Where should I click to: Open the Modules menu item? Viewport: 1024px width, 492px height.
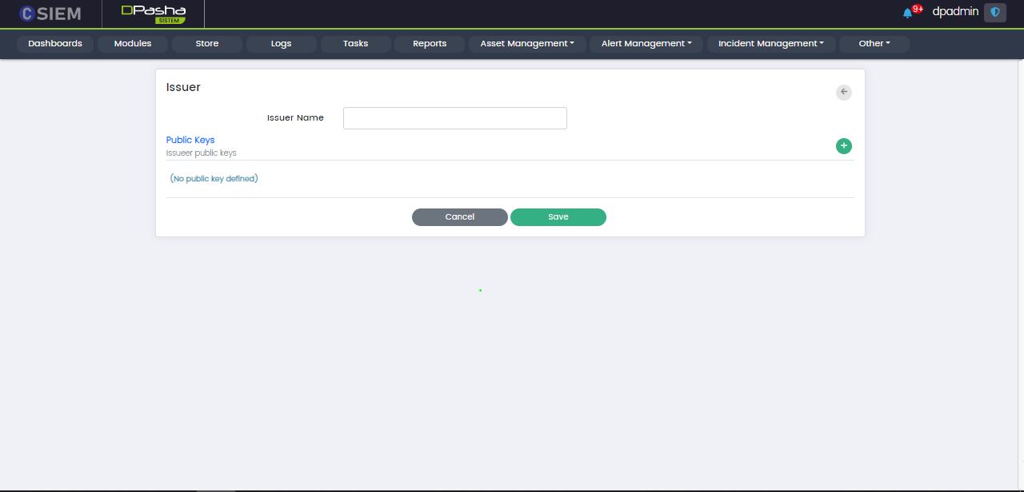point(133,44)
